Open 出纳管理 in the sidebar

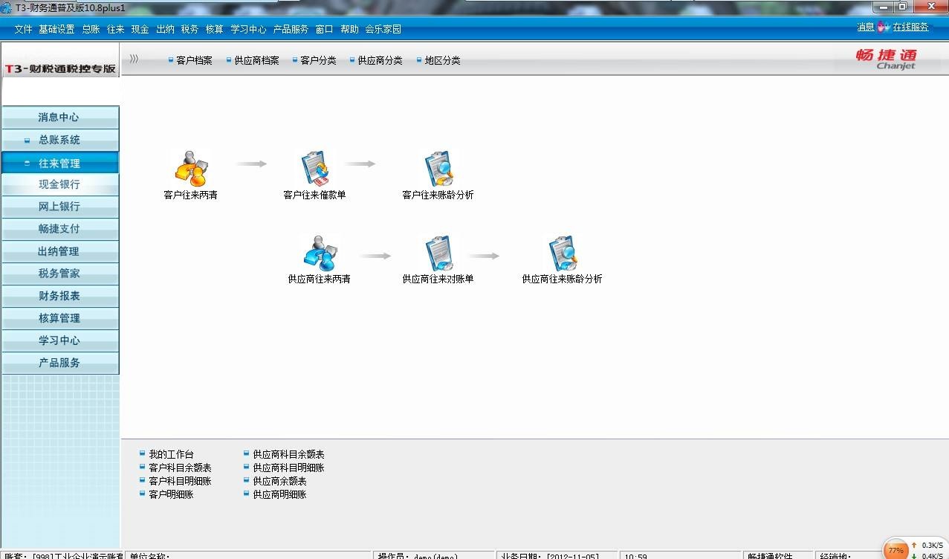coord(59,251)
